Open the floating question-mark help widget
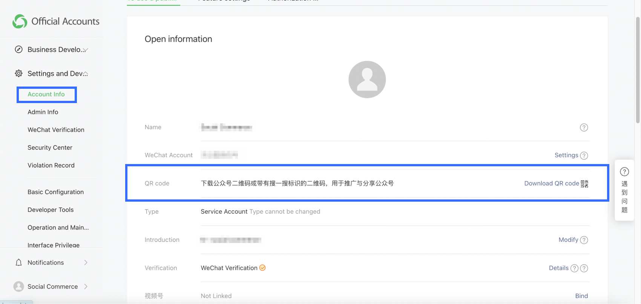This screenshot has height=304, width=641. pyautogui.click(x=624, y=172)
